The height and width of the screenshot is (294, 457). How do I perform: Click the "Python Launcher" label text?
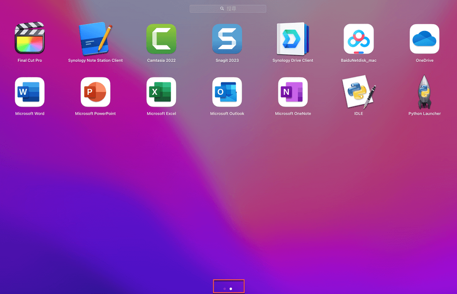424,114
